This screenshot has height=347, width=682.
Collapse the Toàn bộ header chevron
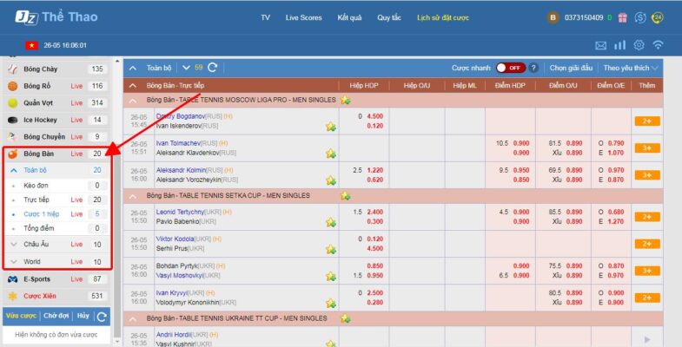click(133, 68)
